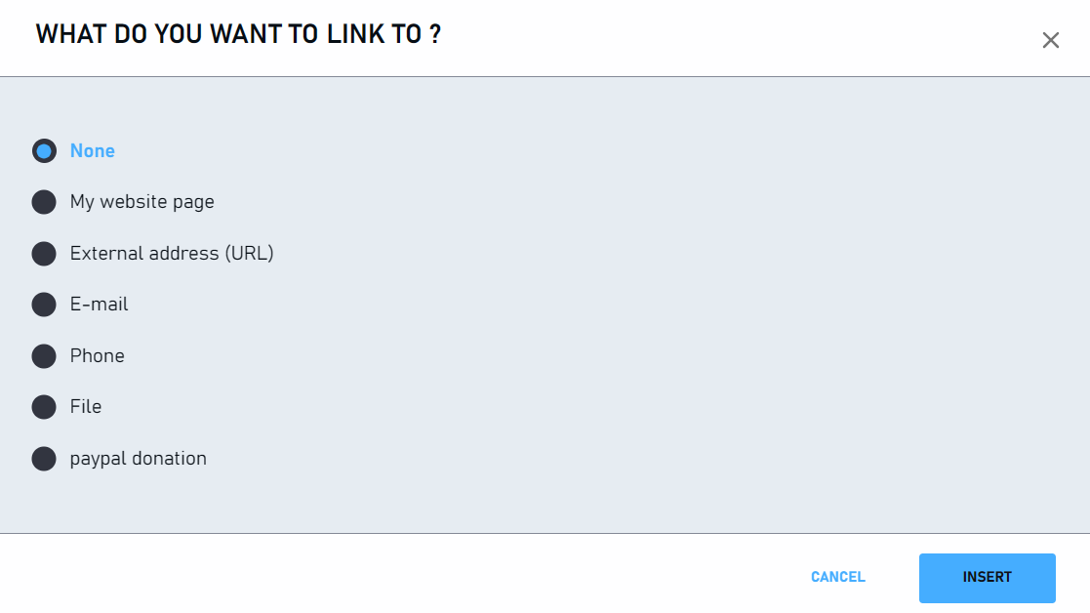Click the blue None option label
Image resolution: width=1090 pixels, height=613 pixels.
pyautogui.click(x=93, y=151)
